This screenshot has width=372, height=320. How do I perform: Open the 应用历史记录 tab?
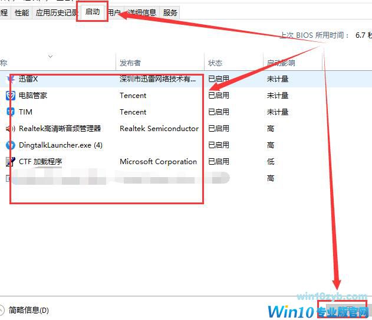point(57,12)
